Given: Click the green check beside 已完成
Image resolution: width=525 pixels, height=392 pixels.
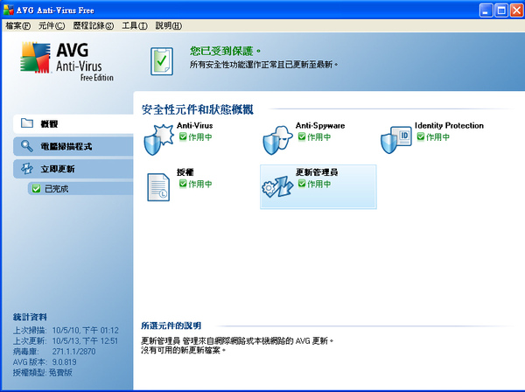Looking at the screenshot, I should click(x=36, y=189).
